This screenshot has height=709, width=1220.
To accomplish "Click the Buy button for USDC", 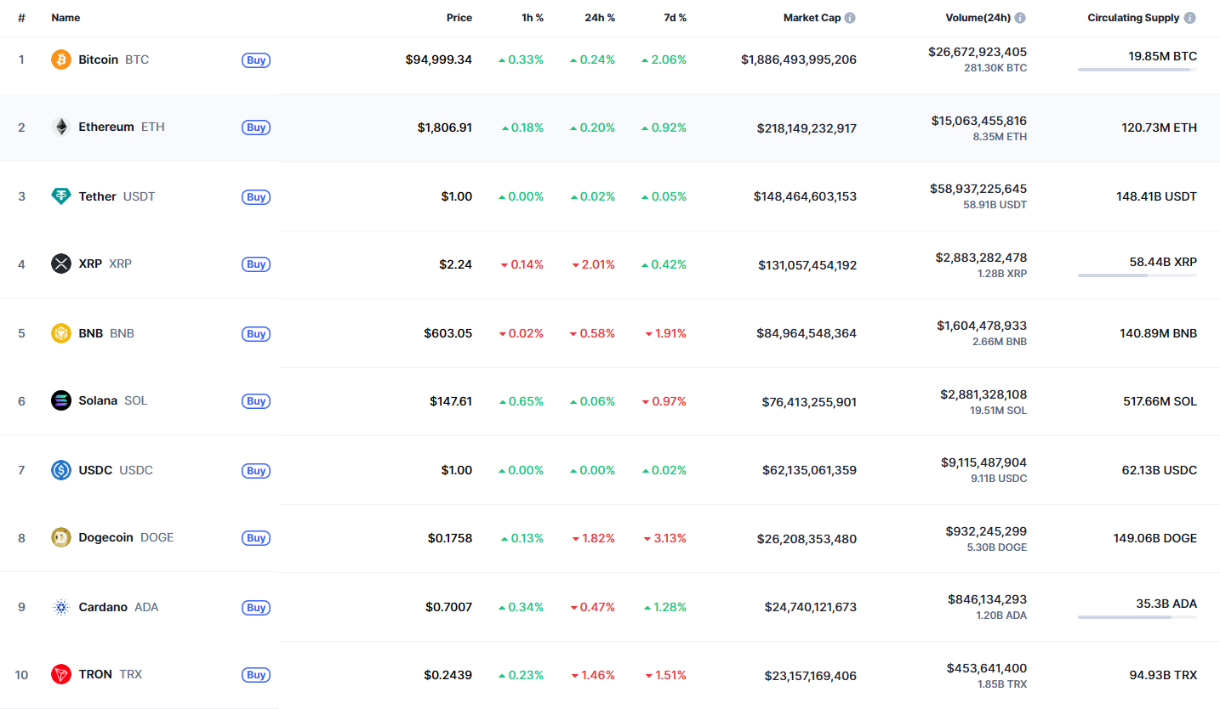I will click(x=256, y=470).
